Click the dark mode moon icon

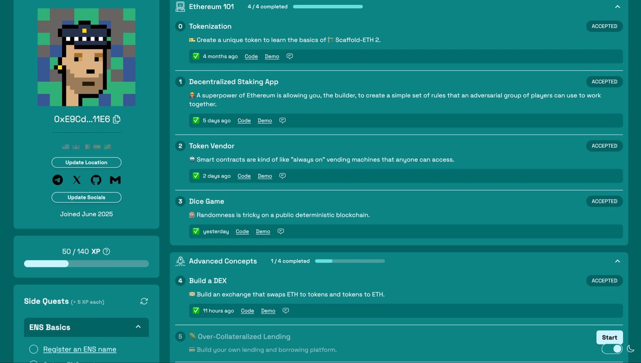tap(631, 349)
